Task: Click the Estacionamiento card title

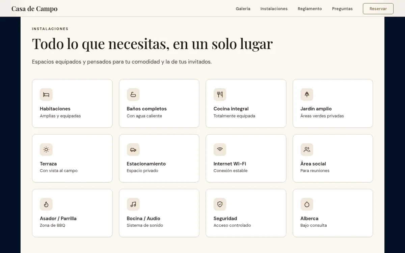Action: 146,164
